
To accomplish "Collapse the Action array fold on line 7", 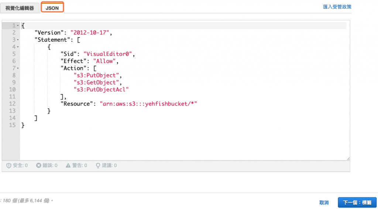I will click(18, 69).
